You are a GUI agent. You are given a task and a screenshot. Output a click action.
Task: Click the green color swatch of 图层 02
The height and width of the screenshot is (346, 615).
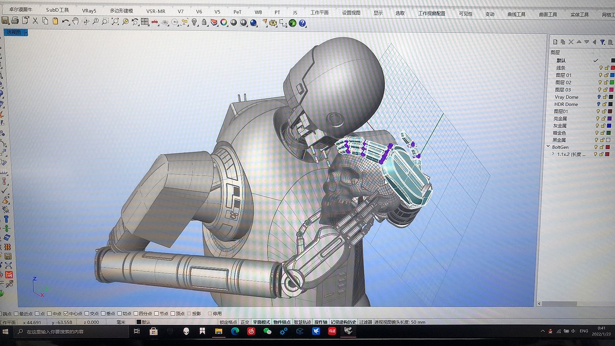pos(612,83)
